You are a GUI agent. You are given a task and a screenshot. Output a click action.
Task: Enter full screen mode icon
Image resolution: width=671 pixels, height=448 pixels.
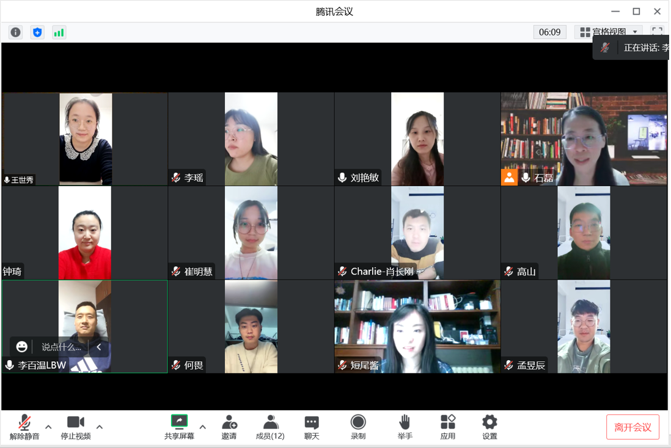[x=657, y=32]
